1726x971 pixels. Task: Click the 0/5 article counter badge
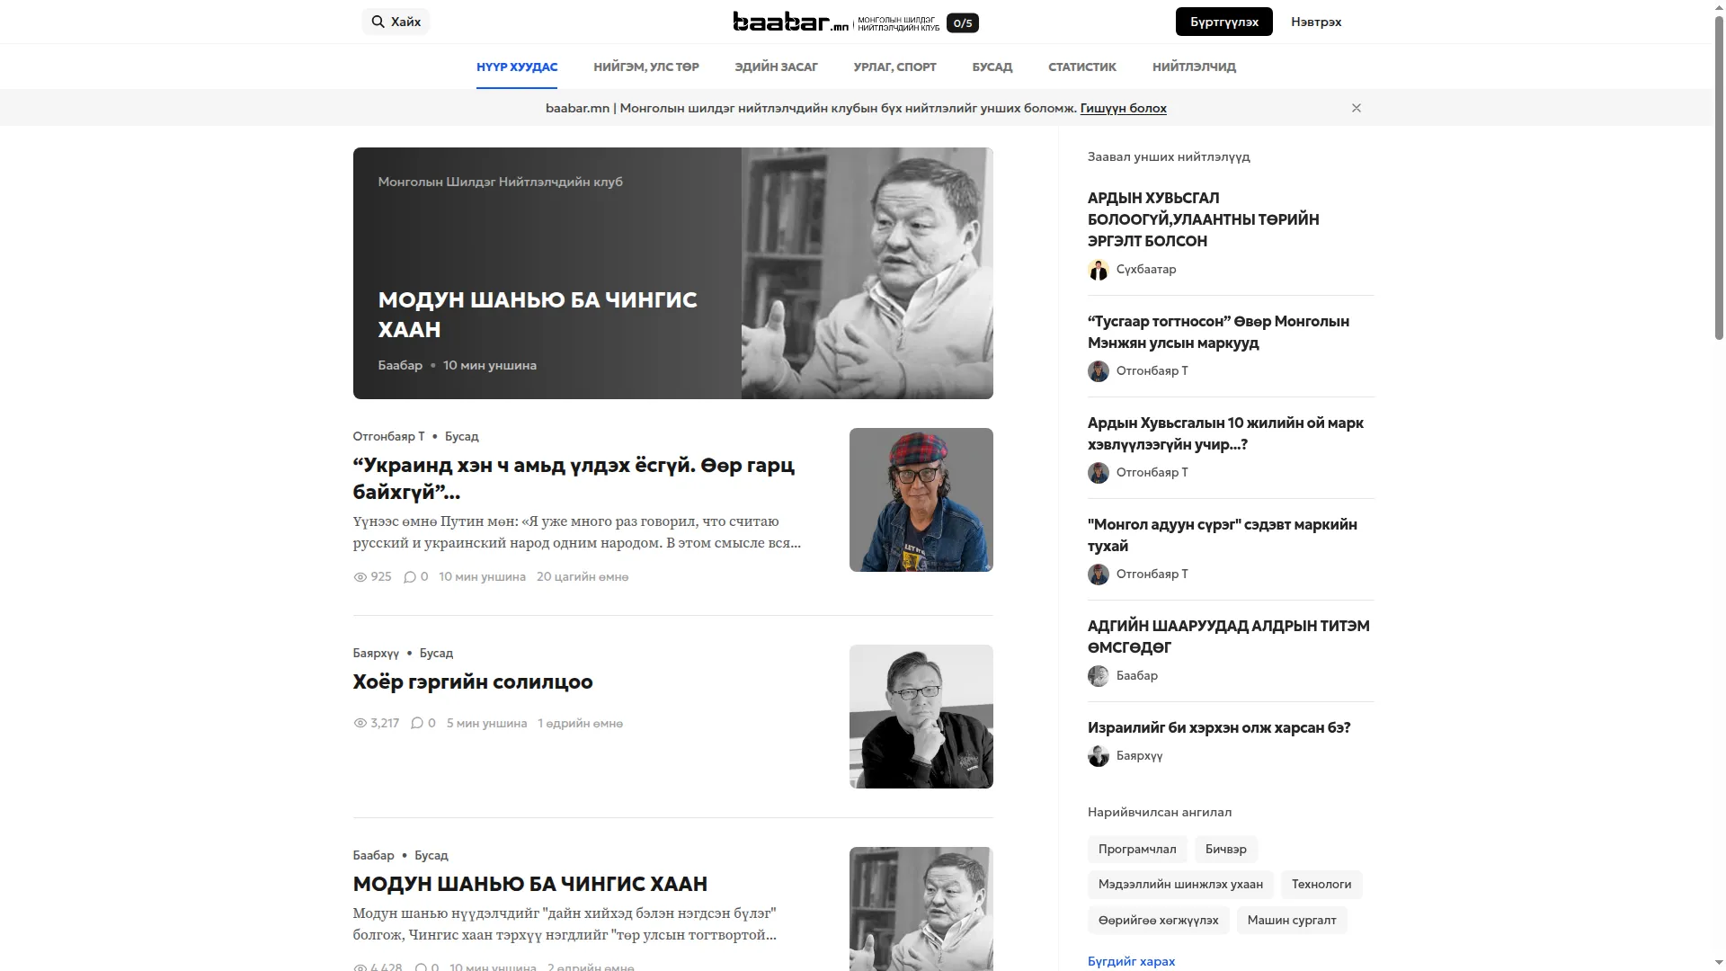[x=963, y=22]
